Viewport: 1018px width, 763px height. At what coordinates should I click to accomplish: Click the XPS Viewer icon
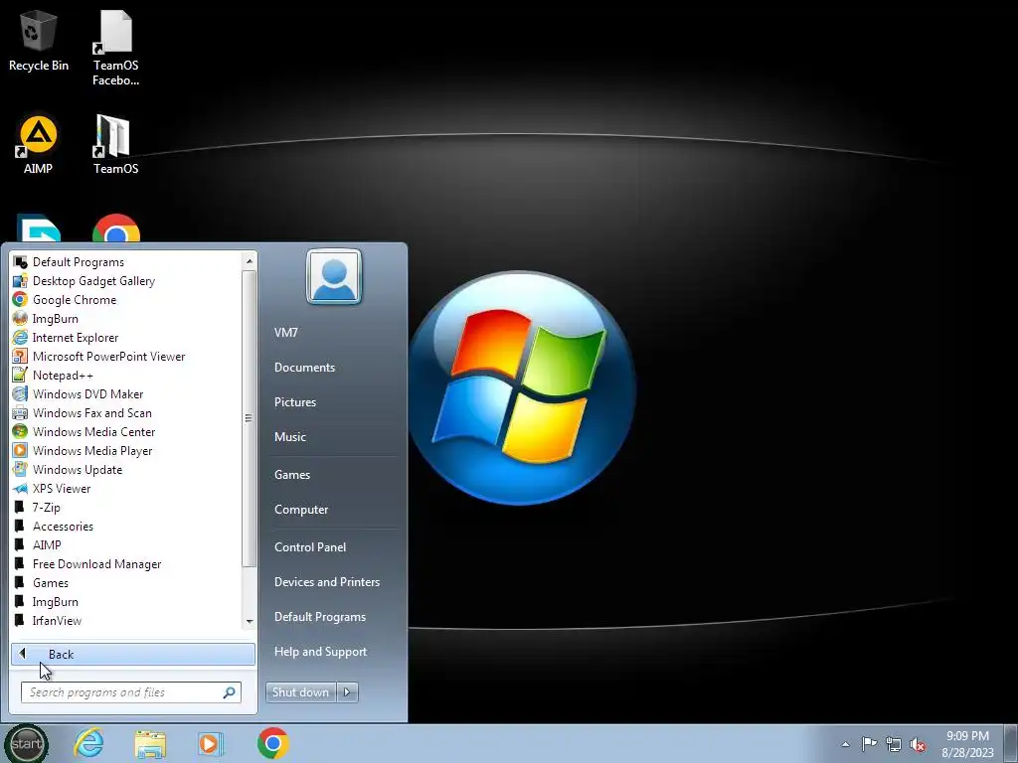20,489
